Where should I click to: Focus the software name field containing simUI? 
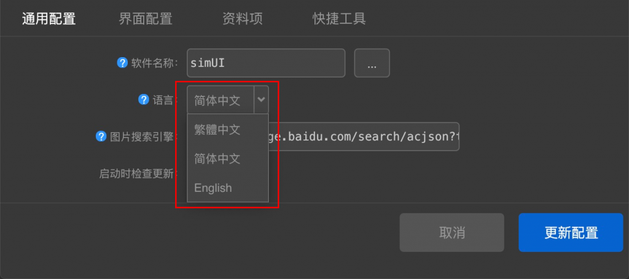(x=265, y=63)
